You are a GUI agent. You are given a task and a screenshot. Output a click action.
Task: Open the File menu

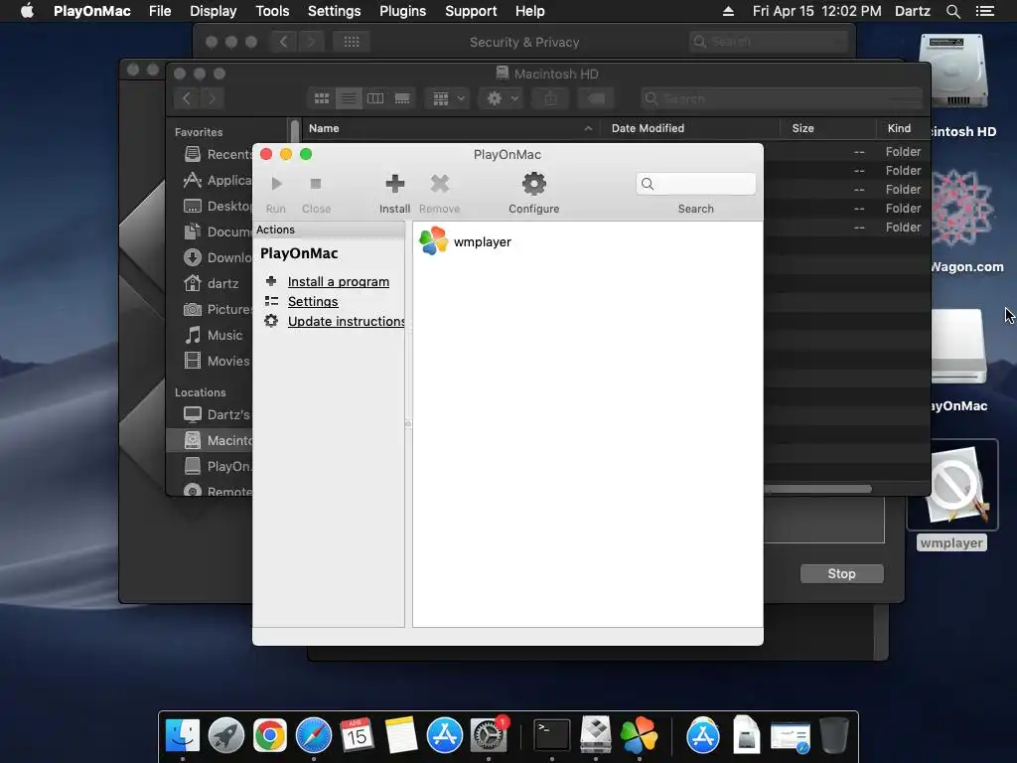160,11
